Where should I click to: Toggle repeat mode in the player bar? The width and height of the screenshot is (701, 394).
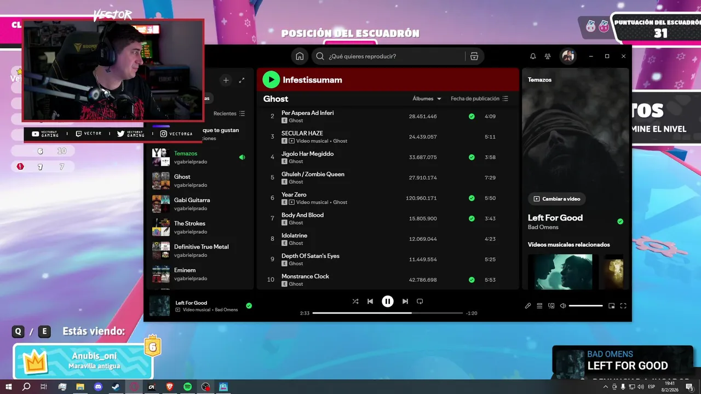(x=420, y=302)
